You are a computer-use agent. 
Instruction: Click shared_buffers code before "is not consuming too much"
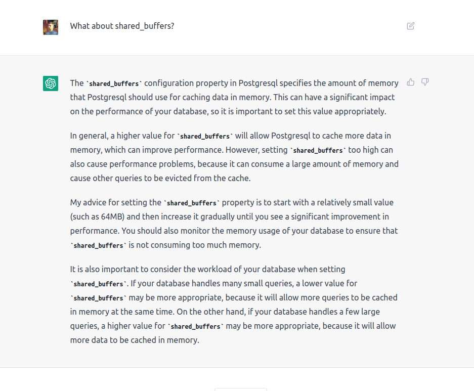[99, 245]
